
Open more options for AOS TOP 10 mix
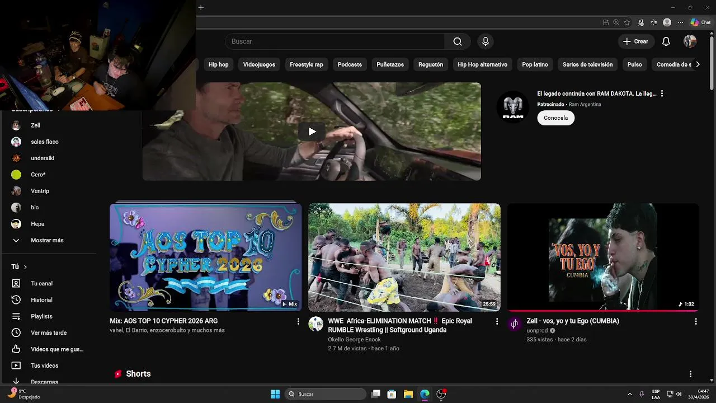(298, 321)
